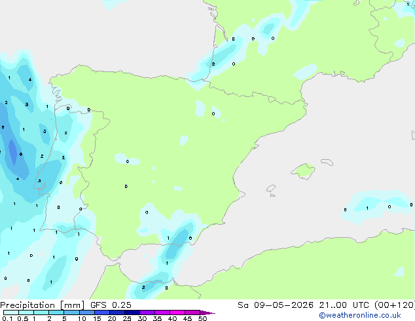Click the '[mm]' unit label
415x321 pixels.
(73, 305)
